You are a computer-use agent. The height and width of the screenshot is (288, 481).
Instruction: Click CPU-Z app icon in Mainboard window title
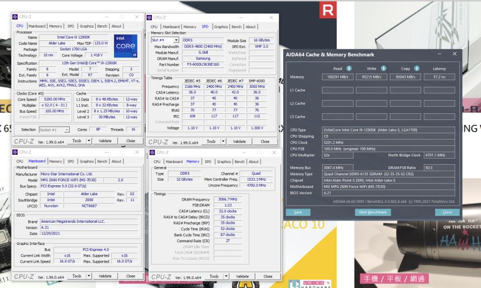pyautogui.click(x=16, y=152)
